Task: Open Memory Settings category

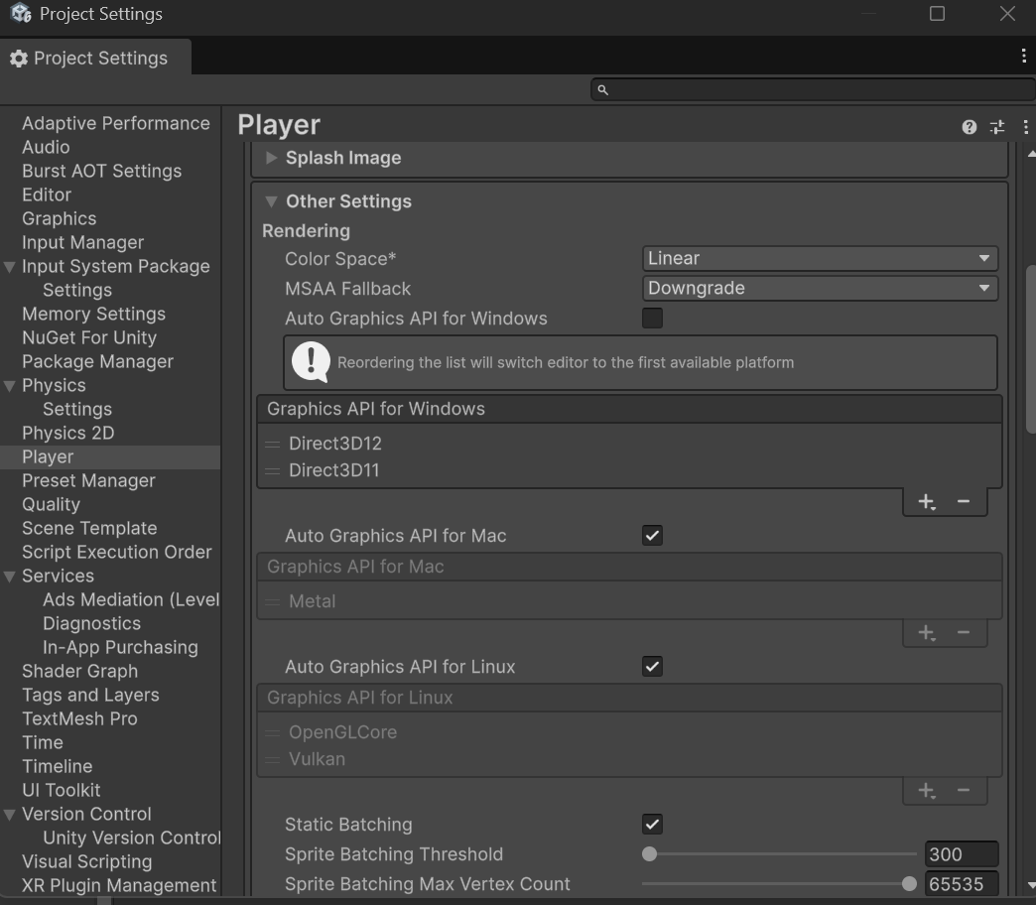Action: point(94,314)
